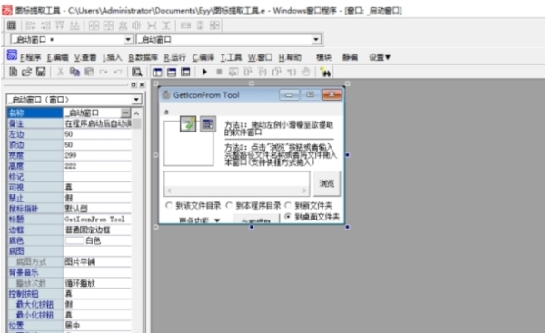
Task: Click the New file toolbar icon
Action: pos(14,72)
